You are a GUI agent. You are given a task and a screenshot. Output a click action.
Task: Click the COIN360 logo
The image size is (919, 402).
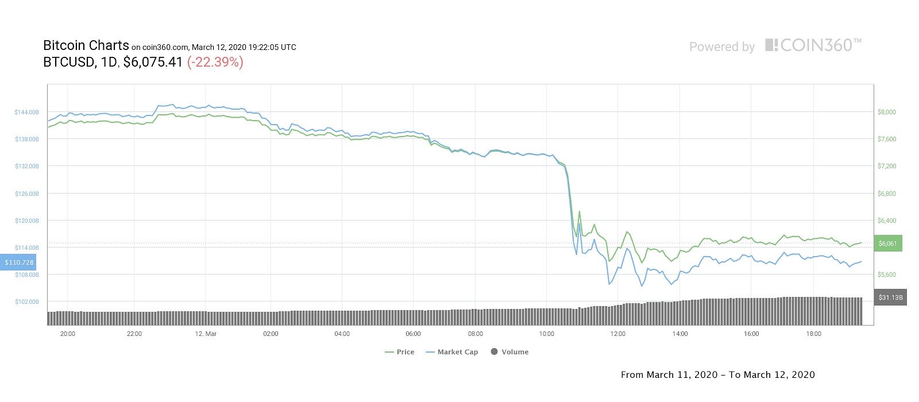point(813,45)
